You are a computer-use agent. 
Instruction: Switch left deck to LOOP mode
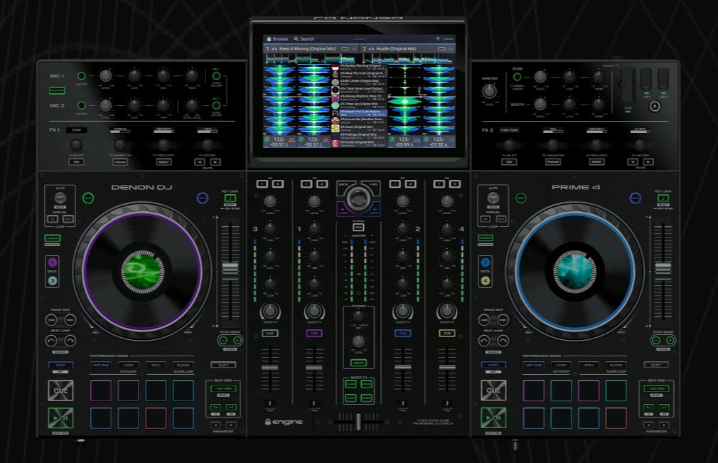tap(128, 365)
